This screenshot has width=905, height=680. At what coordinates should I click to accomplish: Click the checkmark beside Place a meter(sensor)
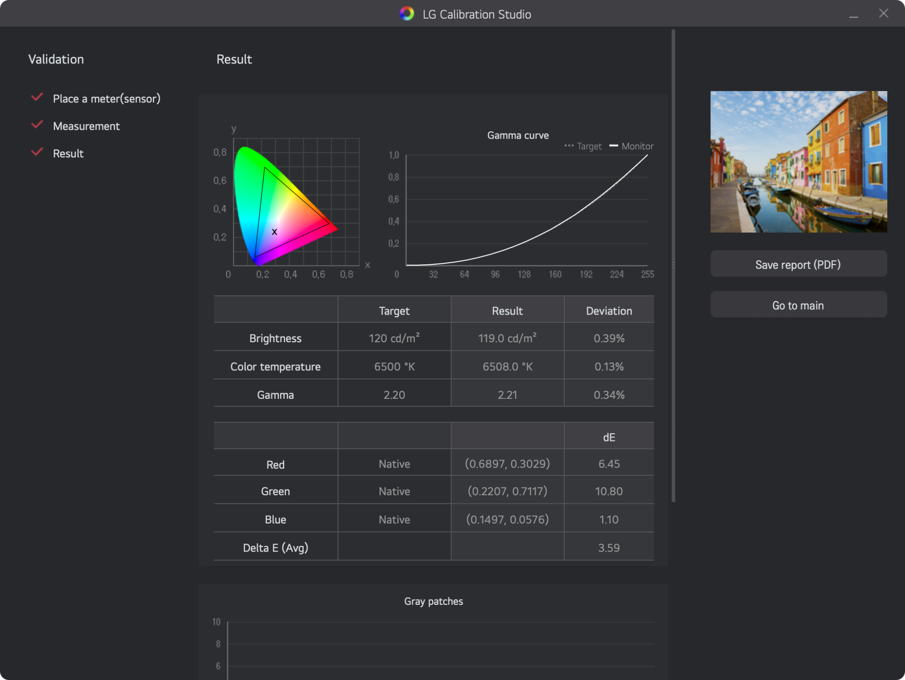coord(37,97)
